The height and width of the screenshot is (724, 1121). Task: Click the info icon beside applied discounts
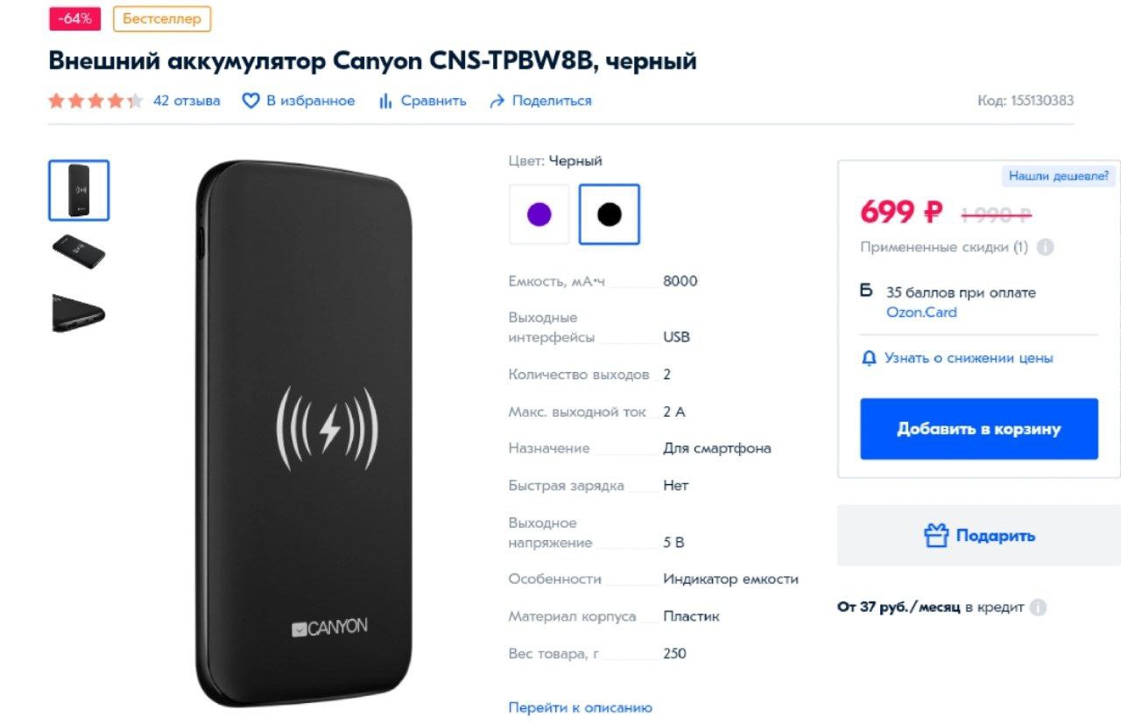(x=1045, y=247)
